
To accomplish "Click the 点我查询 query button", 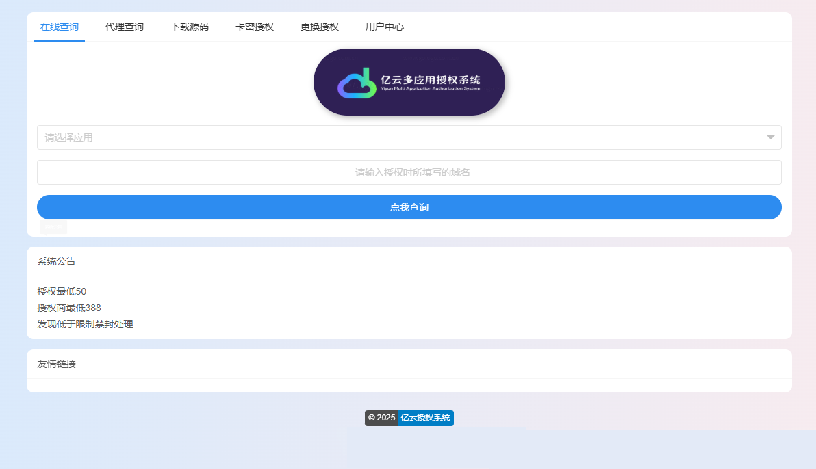I will click(409, 207).
